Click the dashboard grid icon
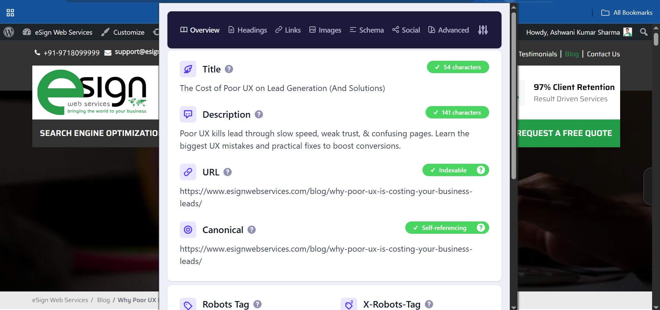 click(10, 12)
